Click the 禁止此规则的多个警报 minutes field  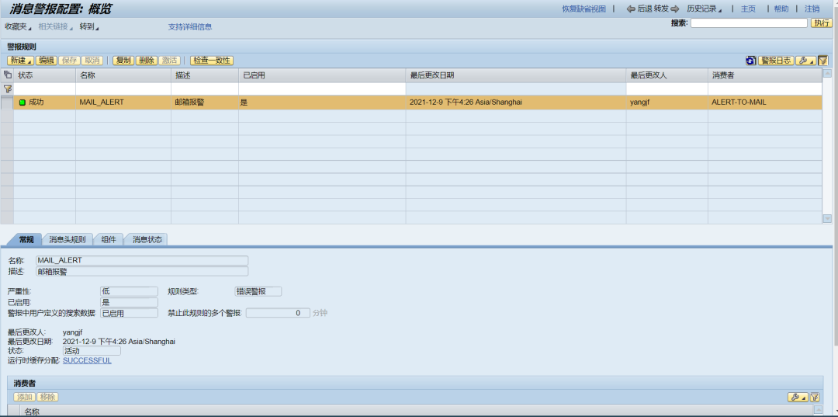tap(278, 313)
